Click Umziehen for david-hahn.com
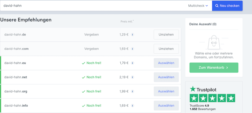This screenshot has width=252, height=113. [166, 49]
